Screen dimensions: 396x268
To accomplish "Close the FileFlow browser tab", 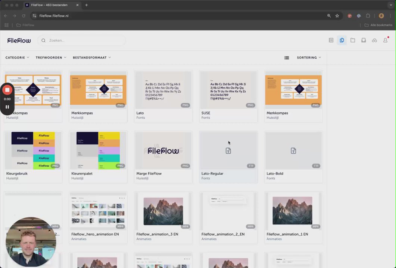I will (x=77, y=5).
